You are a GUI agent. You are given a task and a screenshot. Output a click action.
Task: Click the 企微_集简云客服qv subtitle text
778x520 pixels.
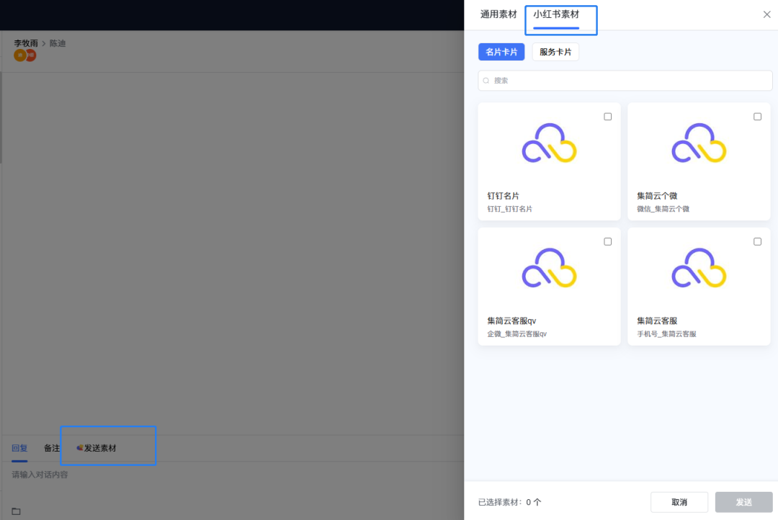pos(517,334)
